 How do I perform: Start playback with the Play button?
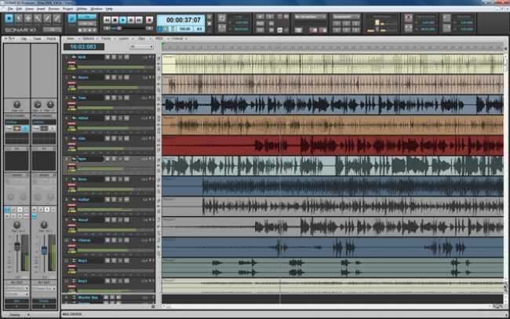tap(123, 20)
